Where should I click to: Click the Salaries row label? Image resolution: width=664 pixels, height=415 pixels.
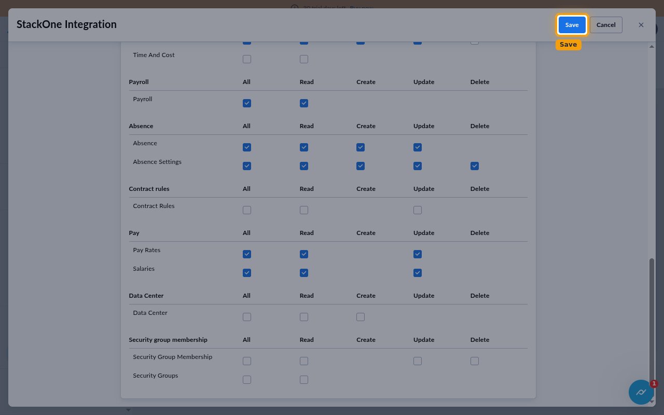(x=144, y=269)
